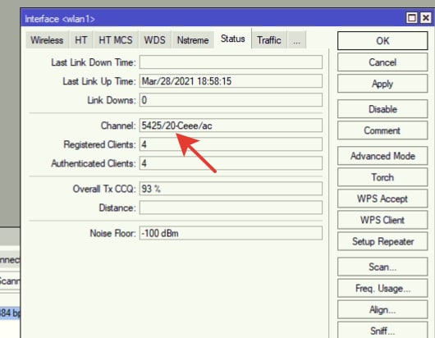Switch to the Traffic tab
The width and height of the screenshot is (435, 338).
click(269, 40)
